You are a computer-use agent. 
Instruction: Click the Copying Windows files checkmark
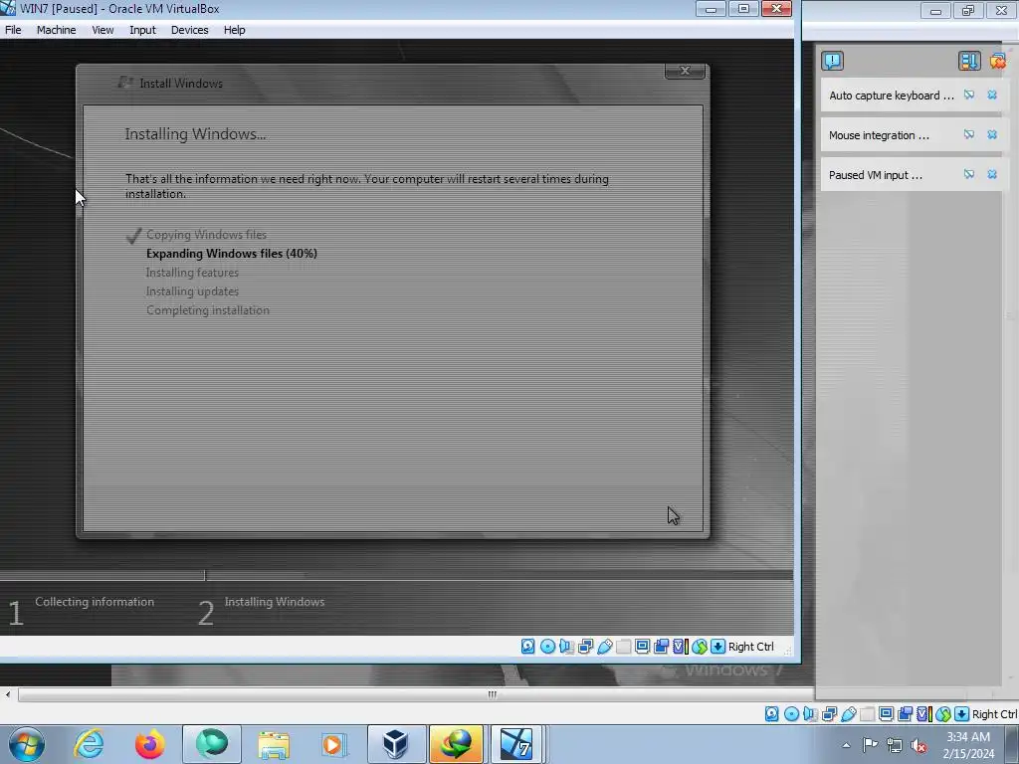(x=134, y=235)
